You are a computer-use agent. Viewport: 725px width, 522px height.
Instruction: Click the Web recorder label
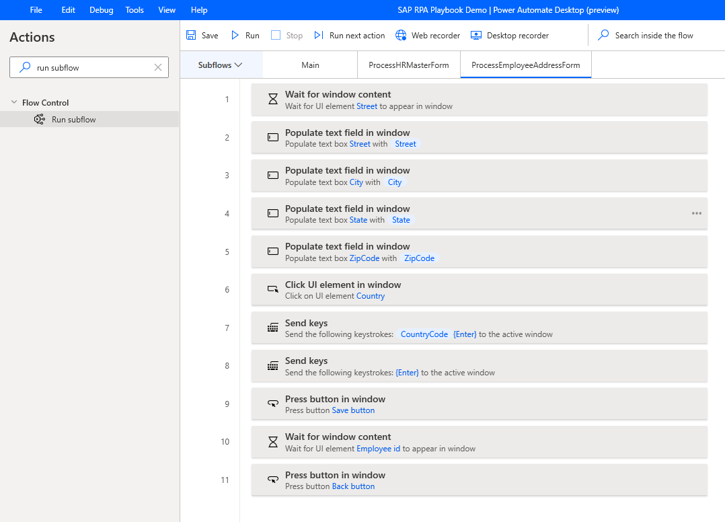pos(436,36)
